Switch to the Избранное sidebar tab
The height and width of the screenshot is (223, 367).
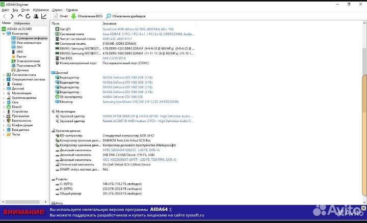click(x=22, y=23)
